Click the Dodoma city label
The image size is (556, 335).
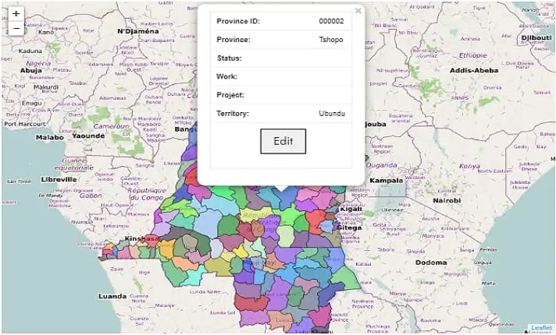click(x=430, y=263)
